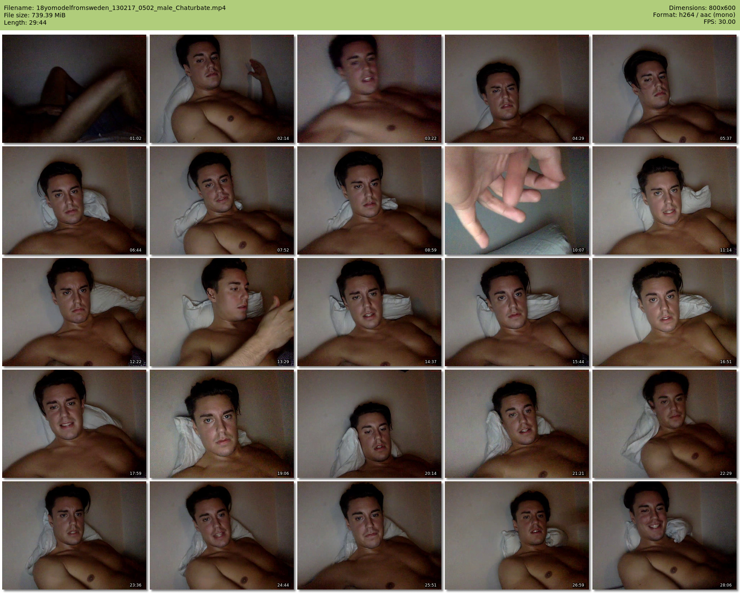Image resolution: width=740 pixels, height=593 pixels.
Task: Click the frame at 07:52
Action: click(222, 200)
